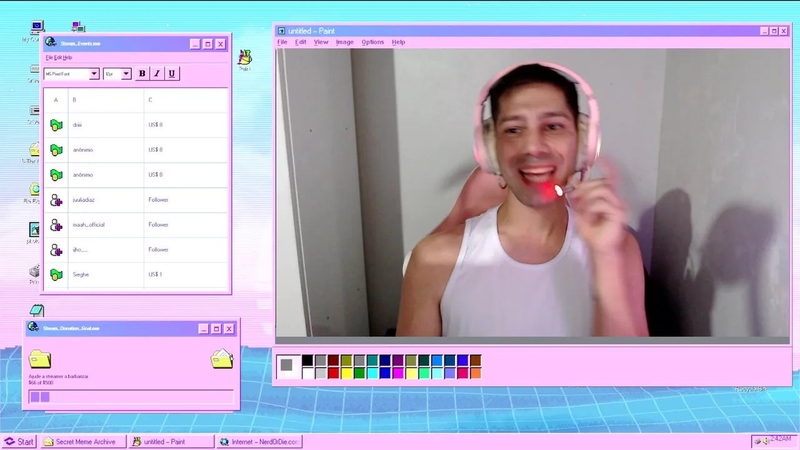Choose the cyan palette swatch
800x450 pixels.
[372, 373]
